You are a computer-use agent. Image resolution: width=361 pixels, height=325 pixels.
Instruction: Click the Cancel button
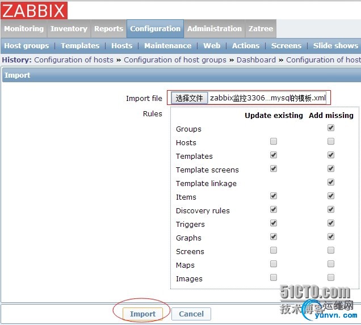[x=191, y=314]
